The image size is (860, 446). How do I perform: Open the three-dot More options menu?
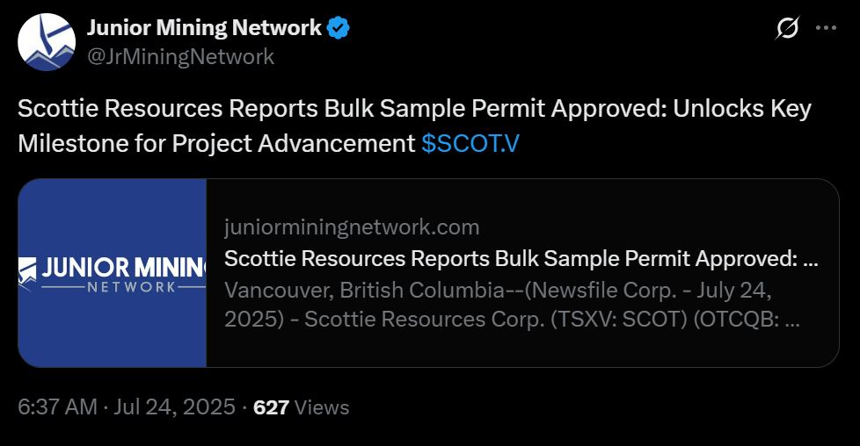(x=826, y=28)
